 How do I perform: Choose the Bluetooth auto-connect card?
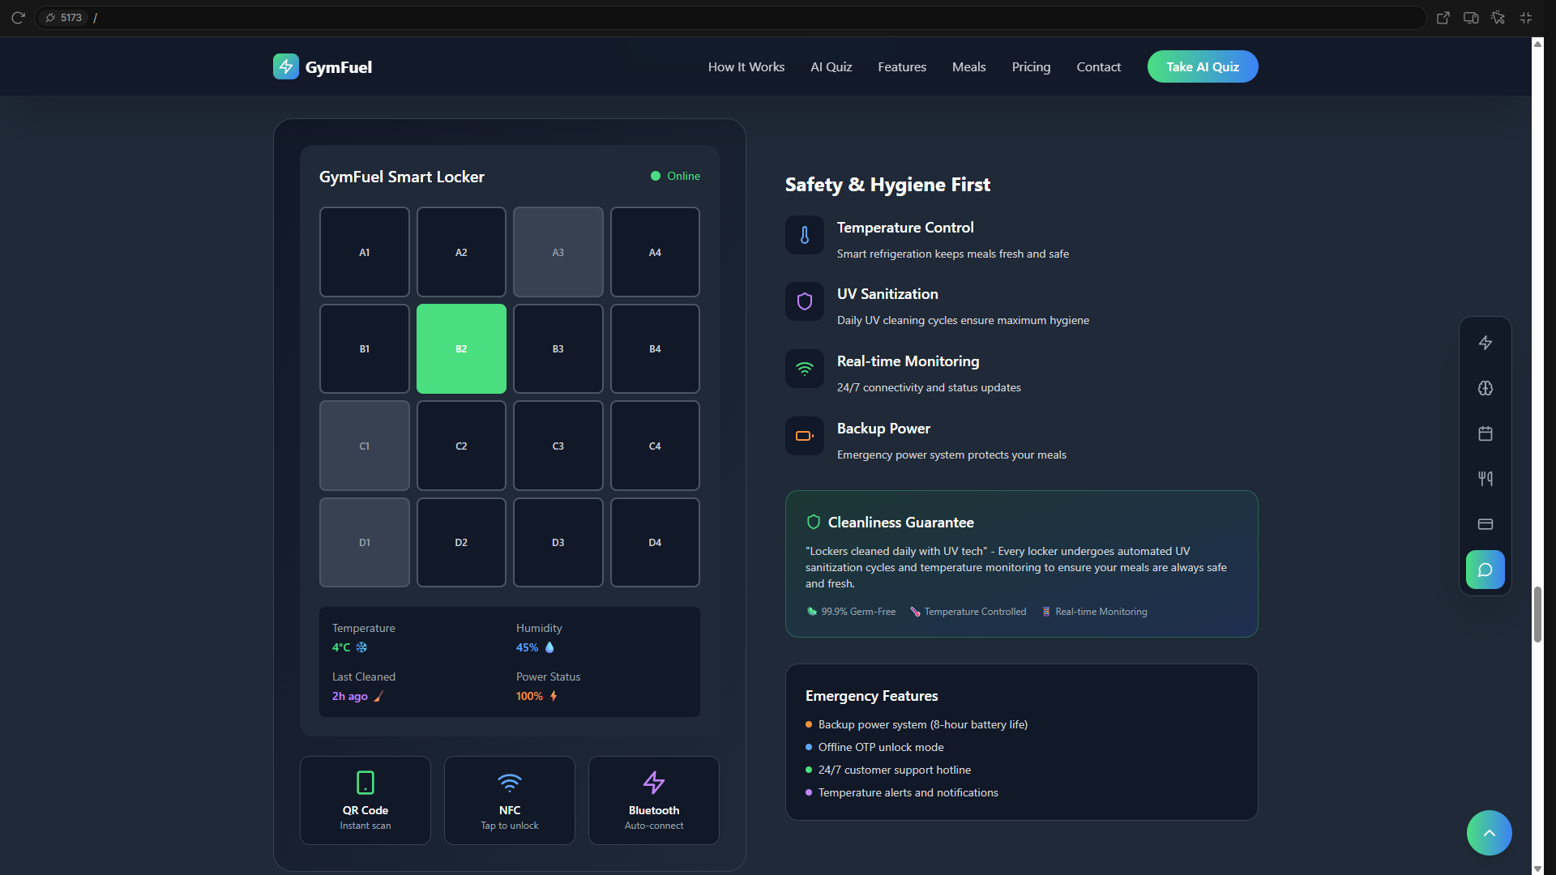tap(653, 800)
